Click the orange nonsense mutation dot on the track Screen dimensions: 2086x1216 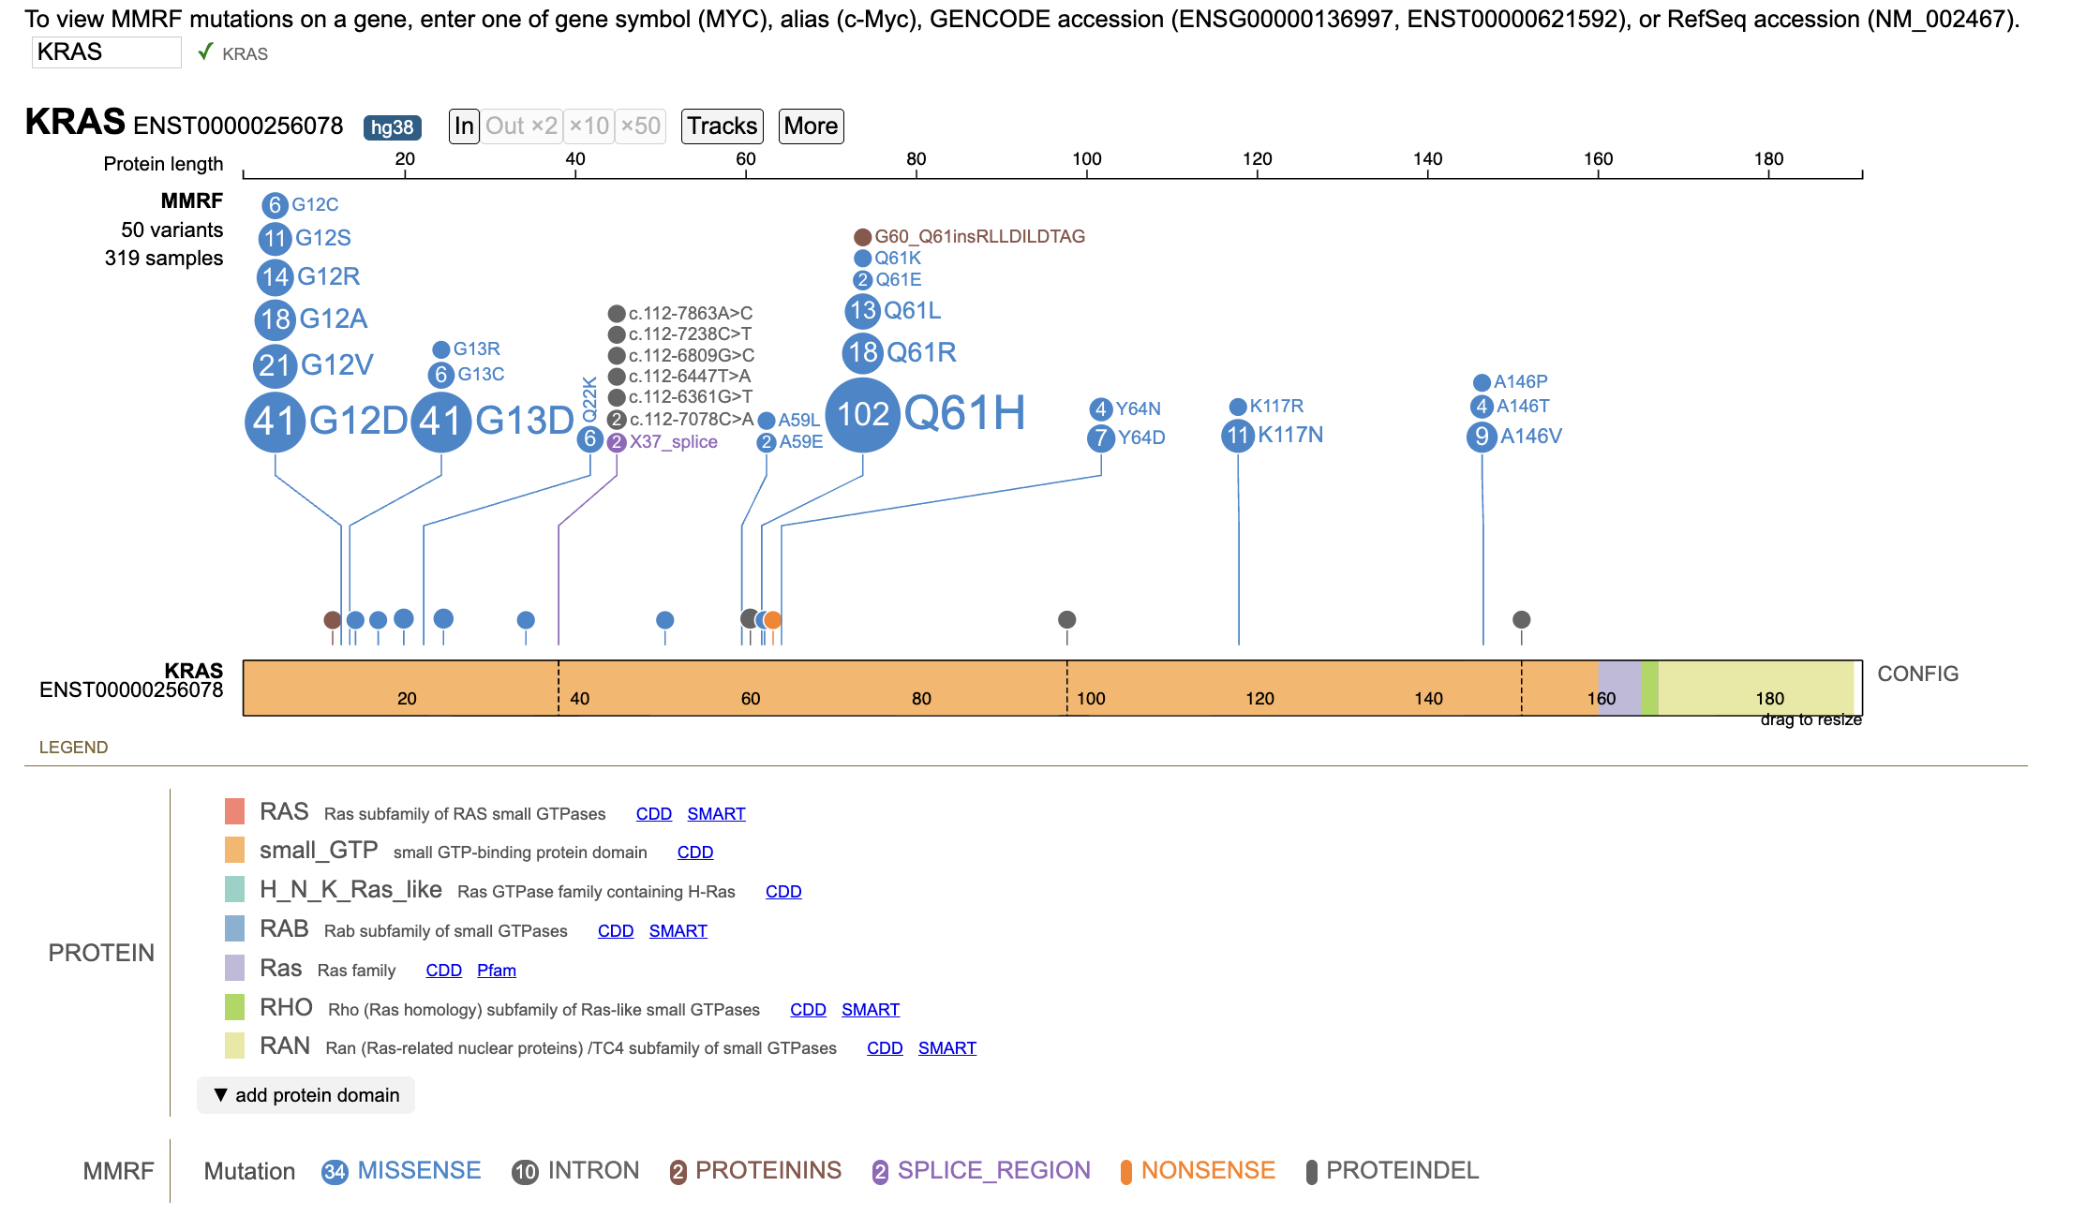pos(772,619)
